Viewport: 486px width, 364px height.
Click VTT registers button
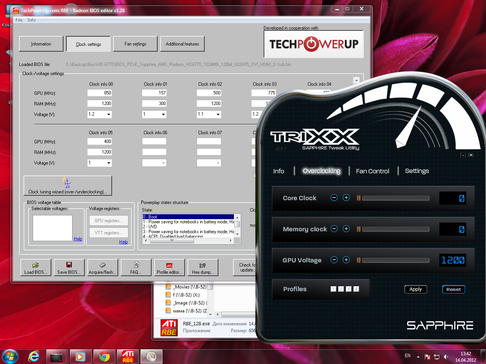109,232
